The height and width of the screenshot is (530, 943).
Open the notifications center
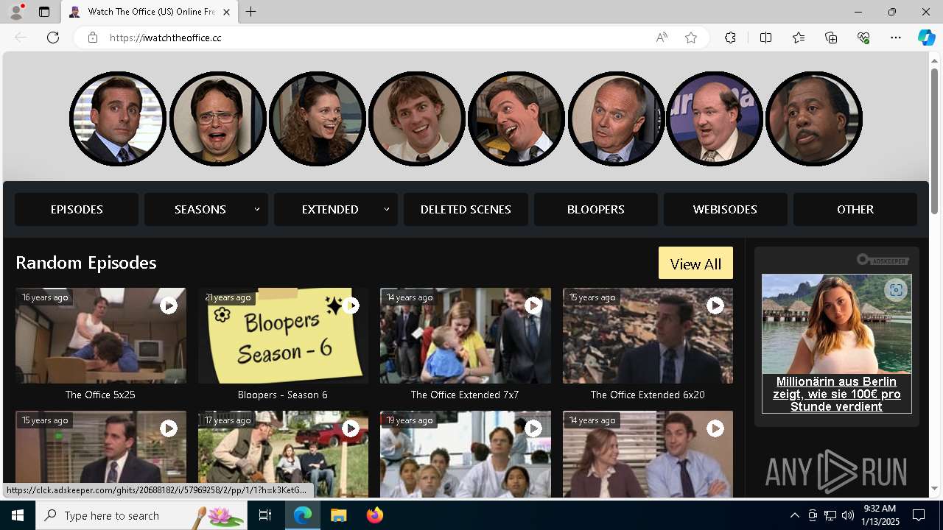[x=919, y=515]
